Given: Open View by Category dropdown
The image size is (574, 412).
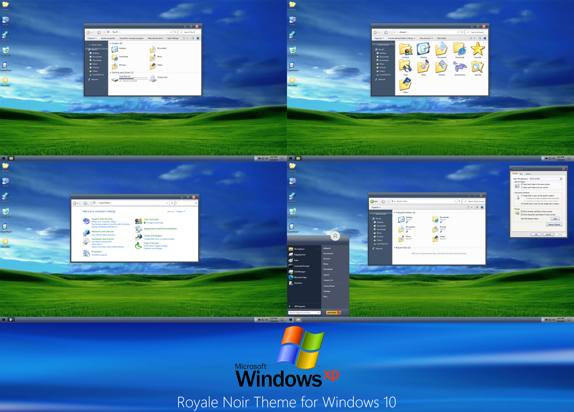Looking at the screenshot, I should [180, 212].
